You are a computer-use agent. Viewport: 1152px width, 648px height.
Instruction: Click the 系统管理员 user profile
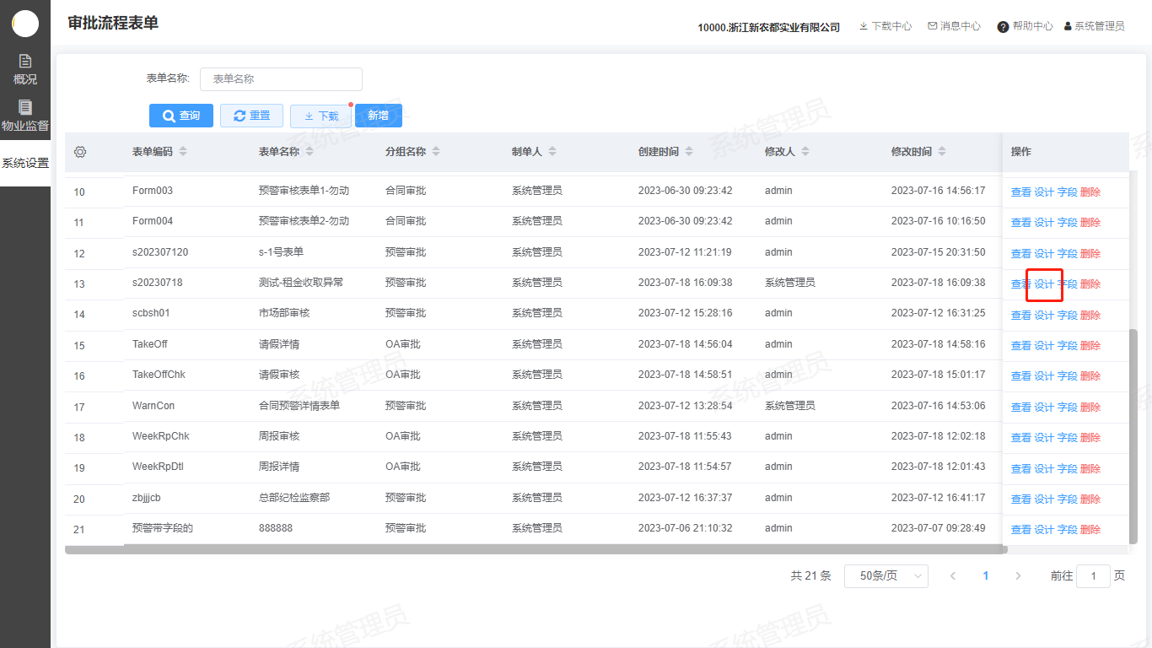pyautogui.click(x=1094, y=26)
